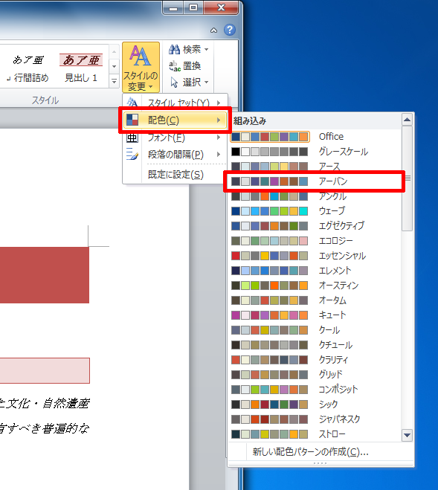The height and width of the screenshot is (490, 438).
Task: Click the binoculars 検索 icon
Action: point(175,49)
